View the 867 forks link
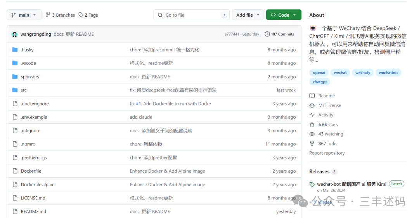This screenshot has width=419, height=218. (x=327, y=144)
